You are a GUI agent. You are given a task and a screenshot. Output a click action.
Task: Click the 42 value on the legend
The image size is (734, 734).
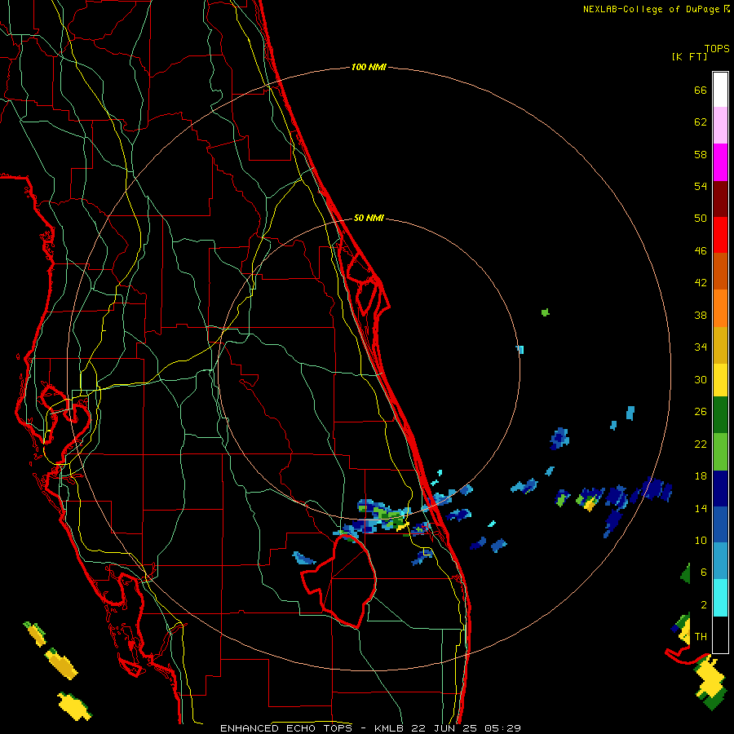point(701,283)
